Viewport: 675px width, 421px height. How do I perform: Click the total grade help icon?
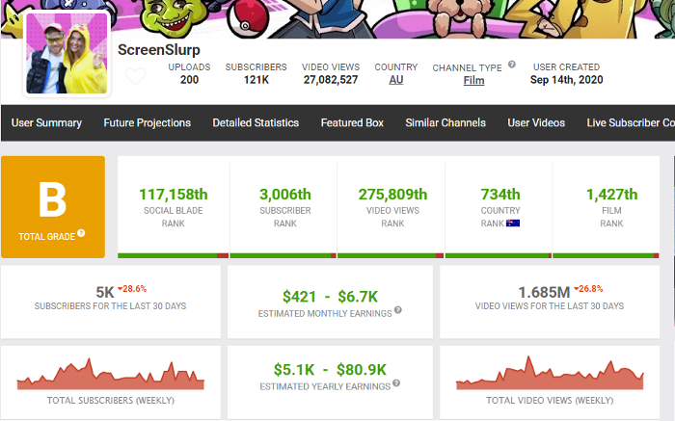(x=81, y=233)
